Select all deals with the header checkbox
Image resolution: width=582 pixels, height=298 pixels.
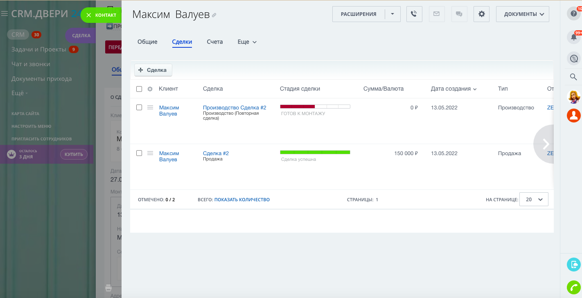tap(139, 89)
